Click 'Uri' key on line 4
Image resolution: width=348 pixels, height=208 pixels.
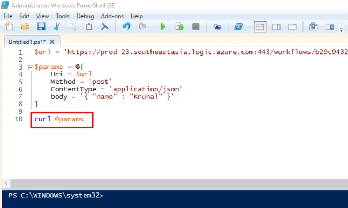[x=57, y=74]
